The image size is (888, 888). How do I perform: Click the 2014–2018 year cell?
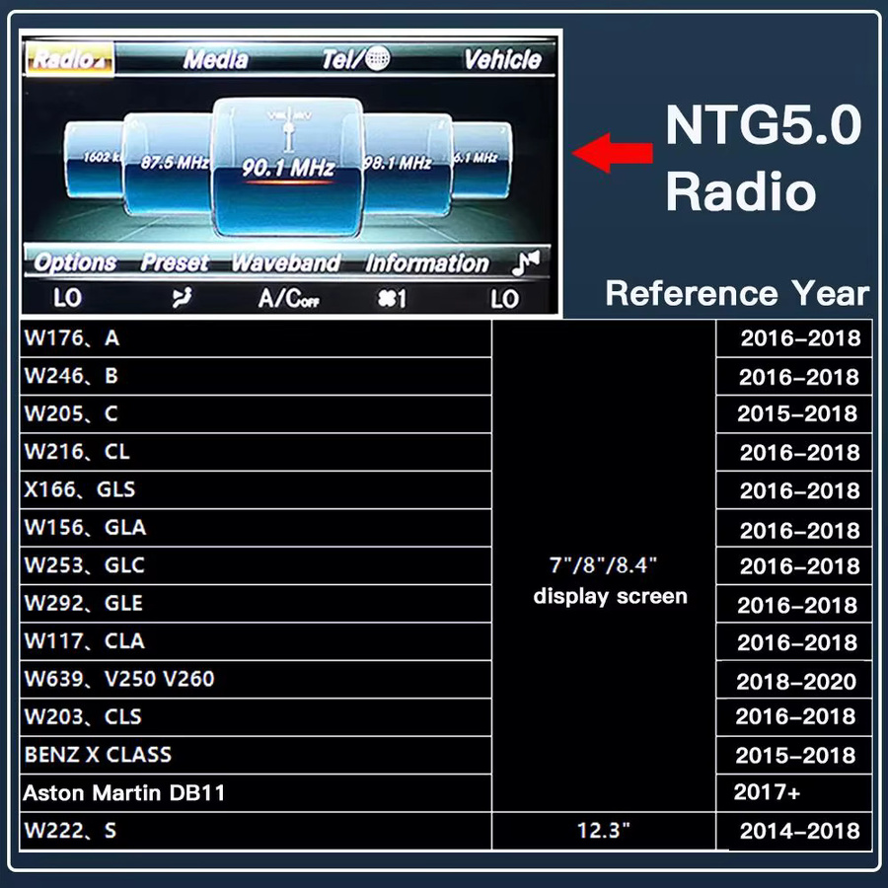click(x=794, y=832)
